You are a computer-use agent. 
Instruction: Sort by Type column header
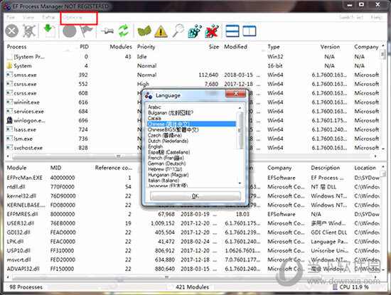(273, 47)
